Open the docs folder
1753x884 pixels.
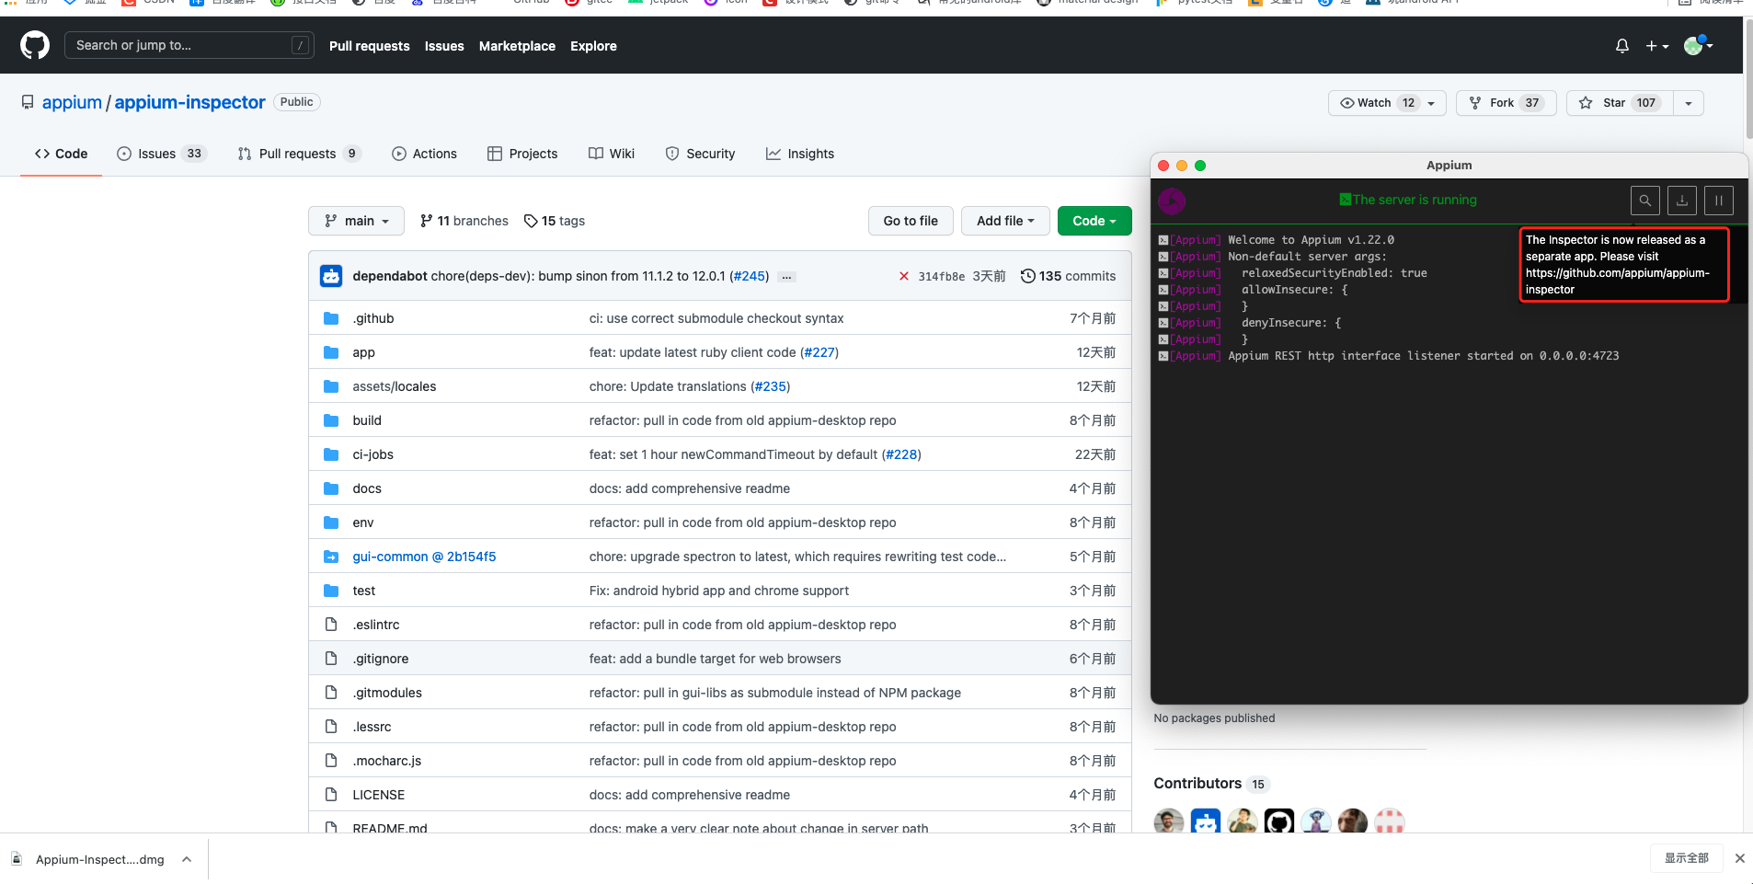pos(366,488)
